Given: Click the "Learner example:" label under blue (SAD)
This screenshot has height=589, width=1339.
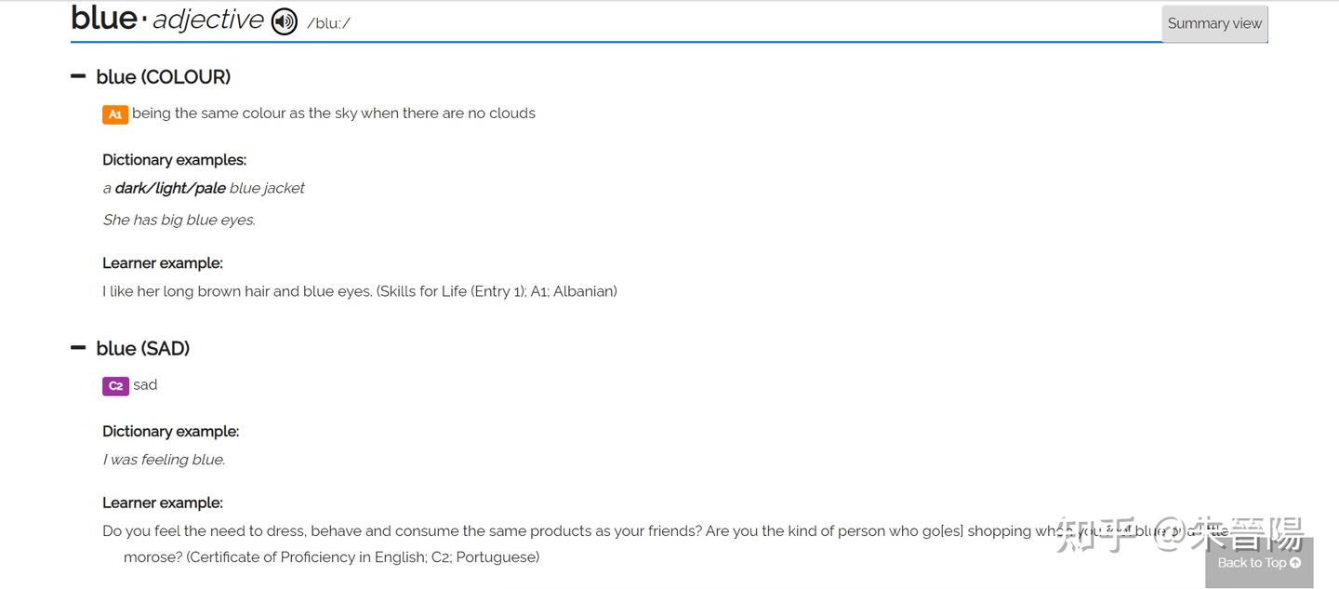Looking at the screenshot, I should click(163, 503).
